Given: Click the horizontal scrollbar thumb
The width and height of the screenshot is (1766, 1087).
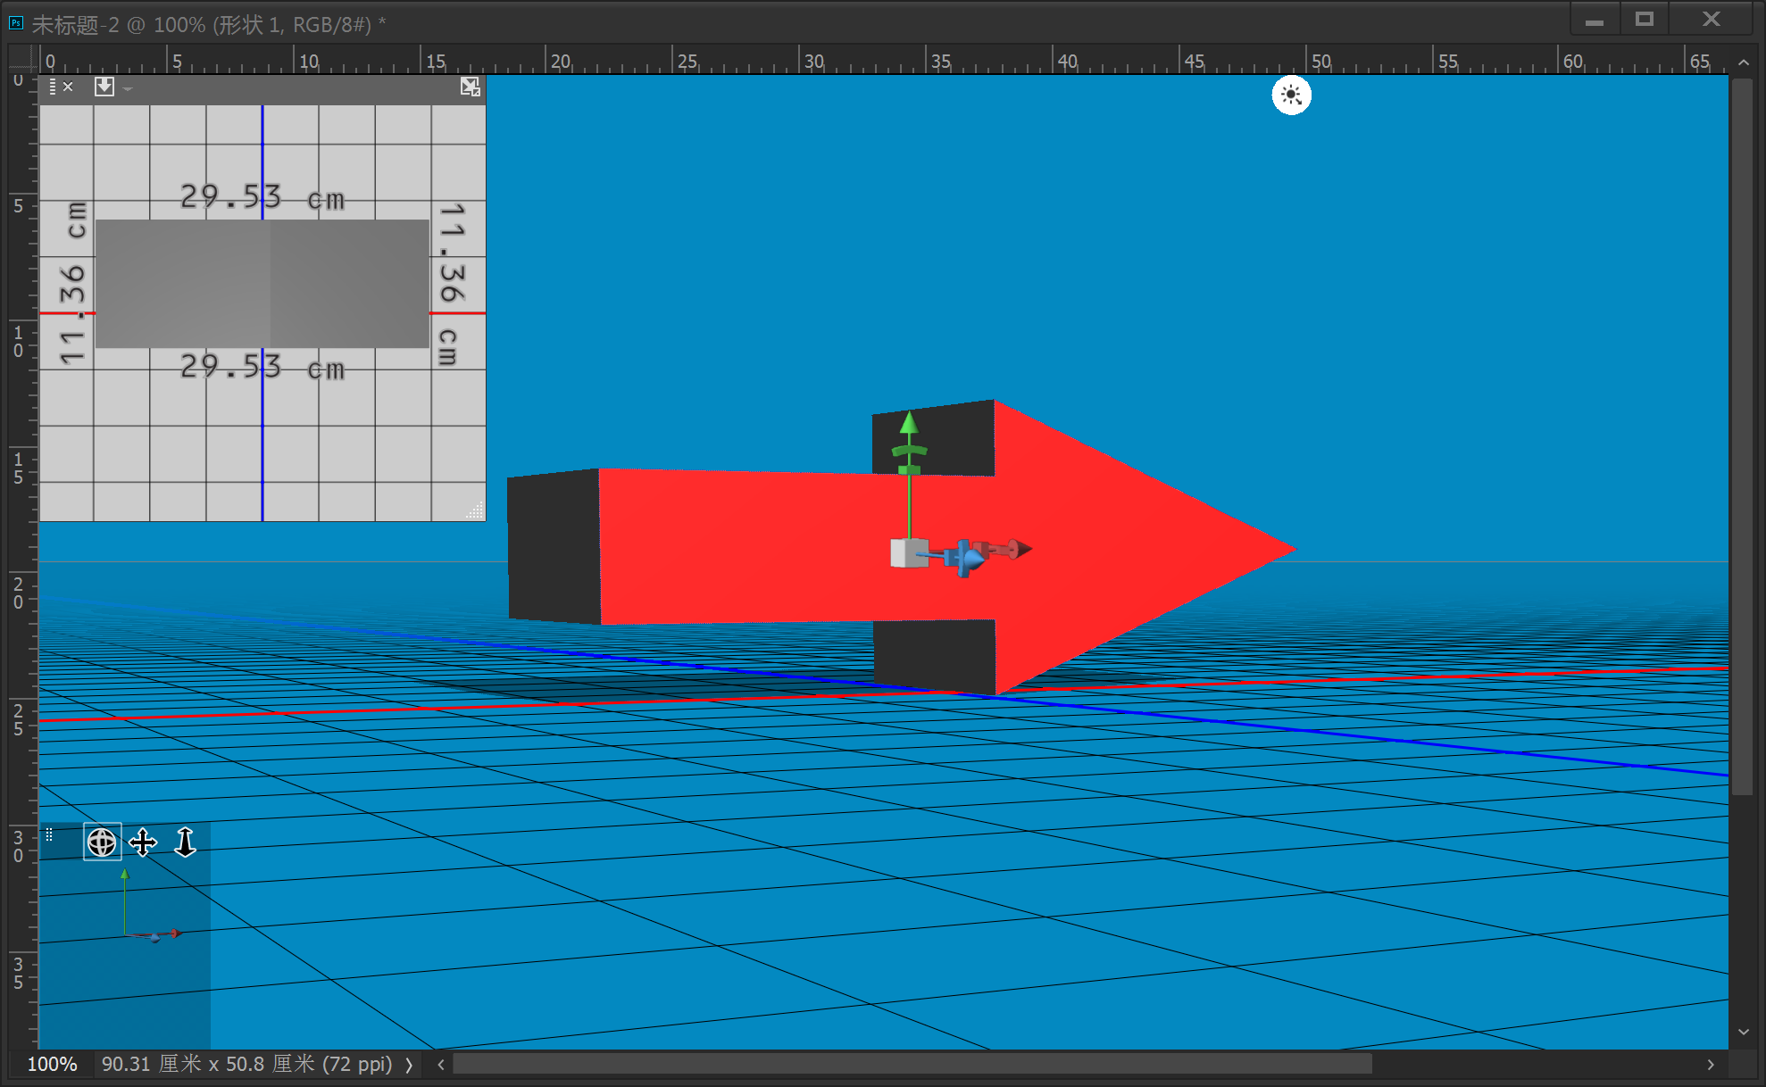Looking at the screenshot, I should (912, 1064).
